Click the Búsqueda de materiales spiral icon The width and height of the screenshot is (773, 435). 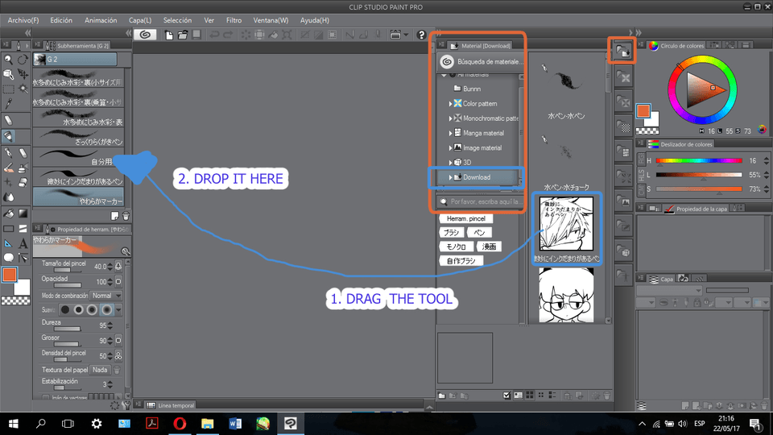[446, 60]
